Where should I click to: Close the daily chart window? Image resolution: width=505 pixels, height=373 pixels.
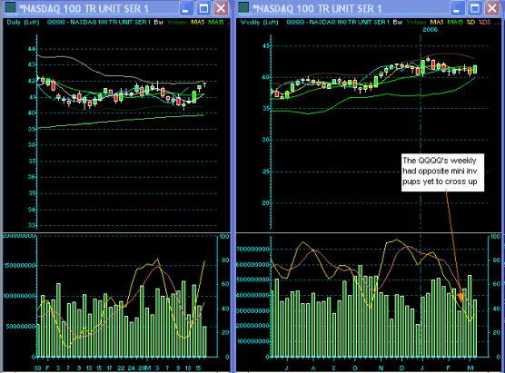[x=221, y=8]
